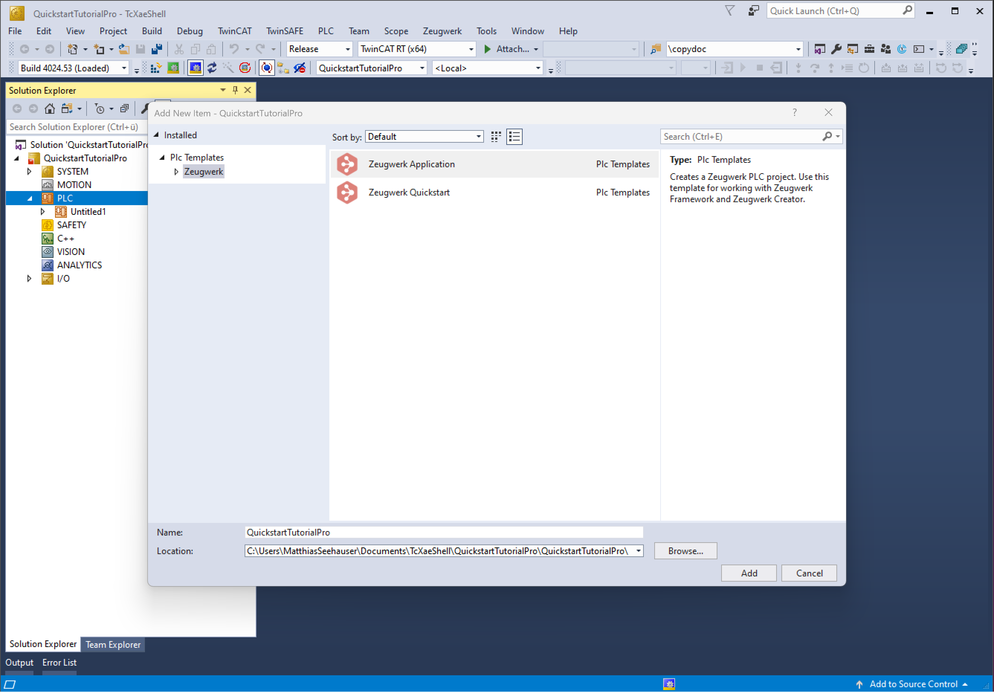Click the Activate Configuration icon
The image size is (994, 692).
tap(156, 68)
